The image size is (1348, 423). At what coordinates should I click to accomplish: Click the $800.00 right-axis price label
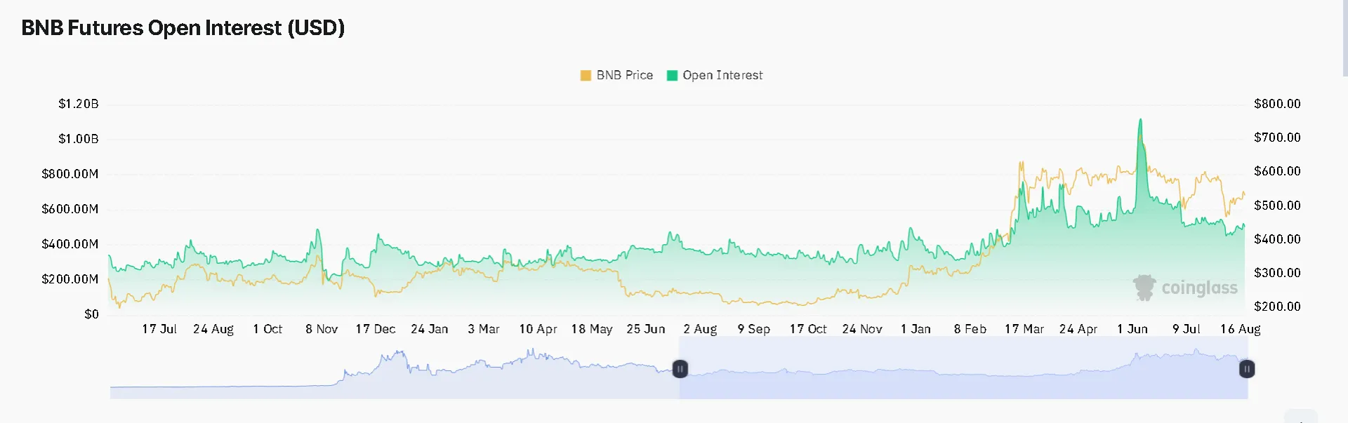pos(1277,103)
